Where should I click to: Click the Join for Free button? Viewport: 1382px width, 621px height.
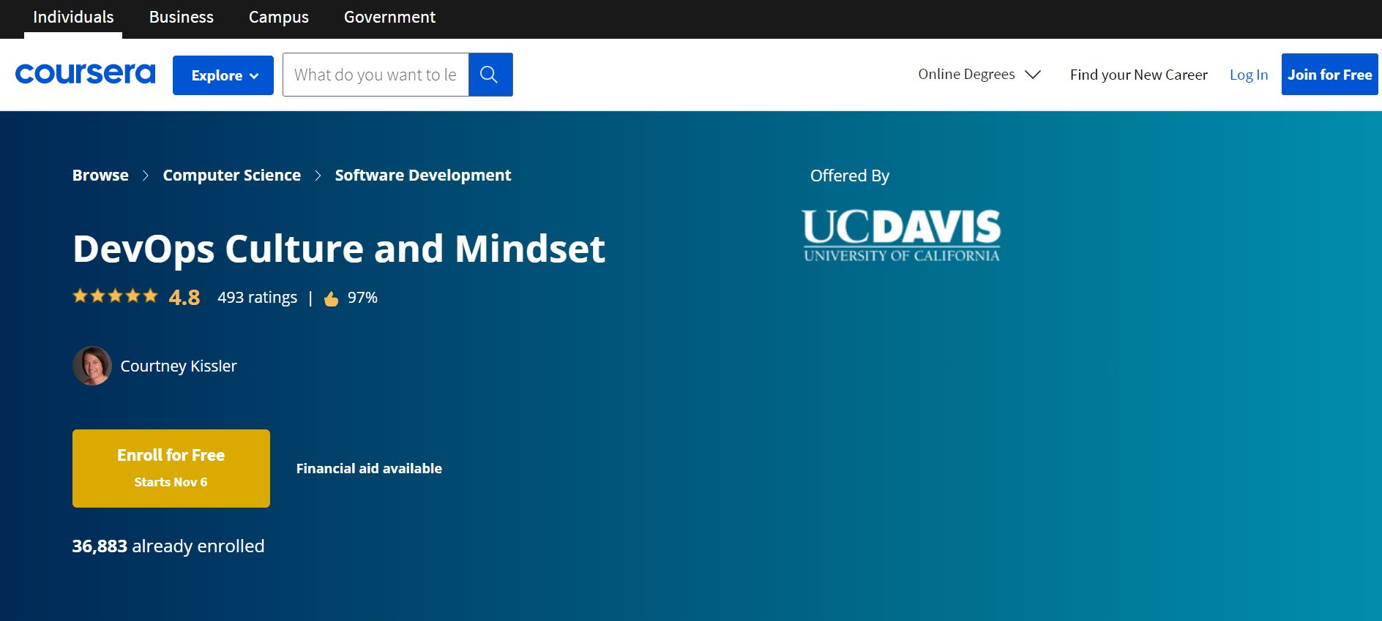pyautogui.click(x=1329, y=75)
